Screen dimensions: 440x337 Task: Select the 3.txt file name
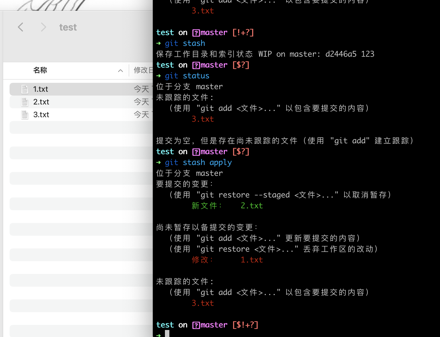click(41, 115)
